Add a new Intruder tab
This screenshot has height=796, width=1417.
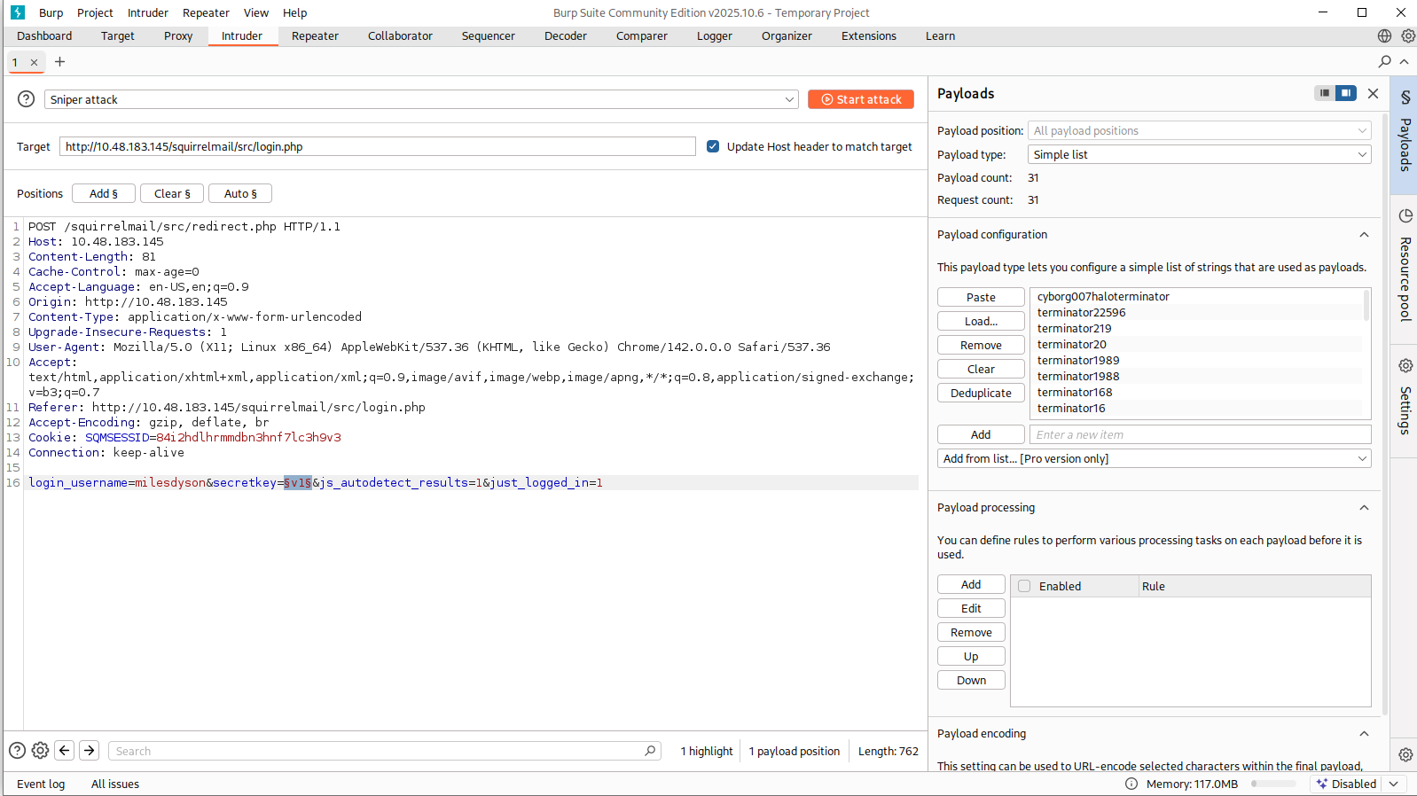click(60, 61)
